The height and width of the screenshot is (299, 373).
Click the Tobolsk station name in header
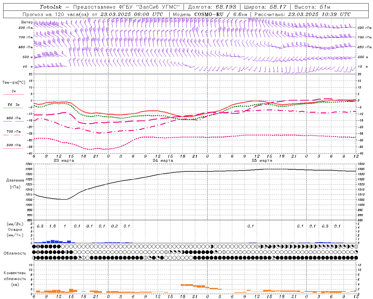(51, 7)
